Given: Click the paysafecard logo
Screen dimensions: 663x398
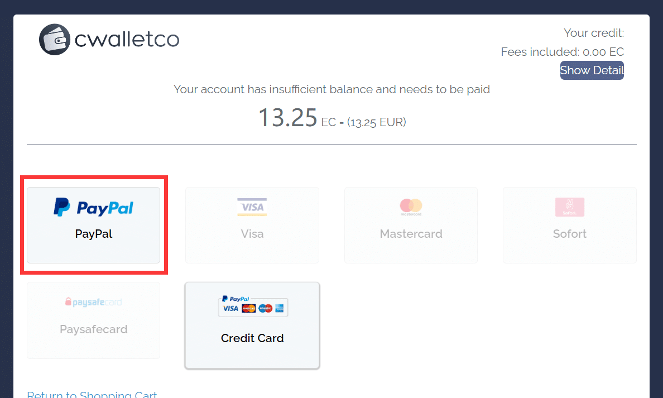Looking at the screenshot, I should tap(94, 303).
